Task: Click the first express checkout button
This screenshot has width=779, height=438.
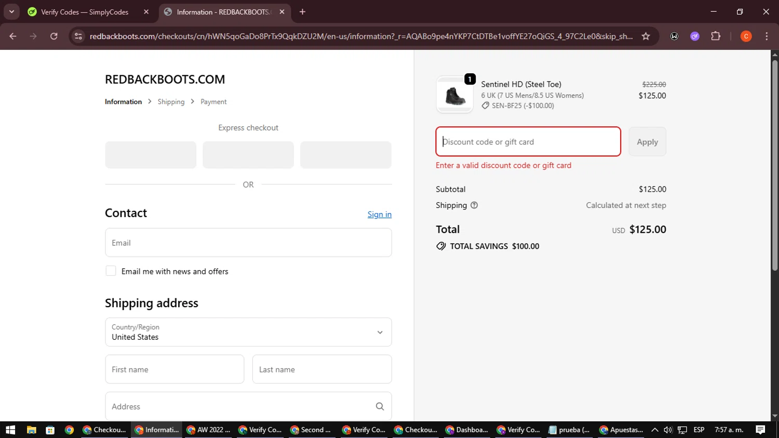Action: click(x=151, y=155)
